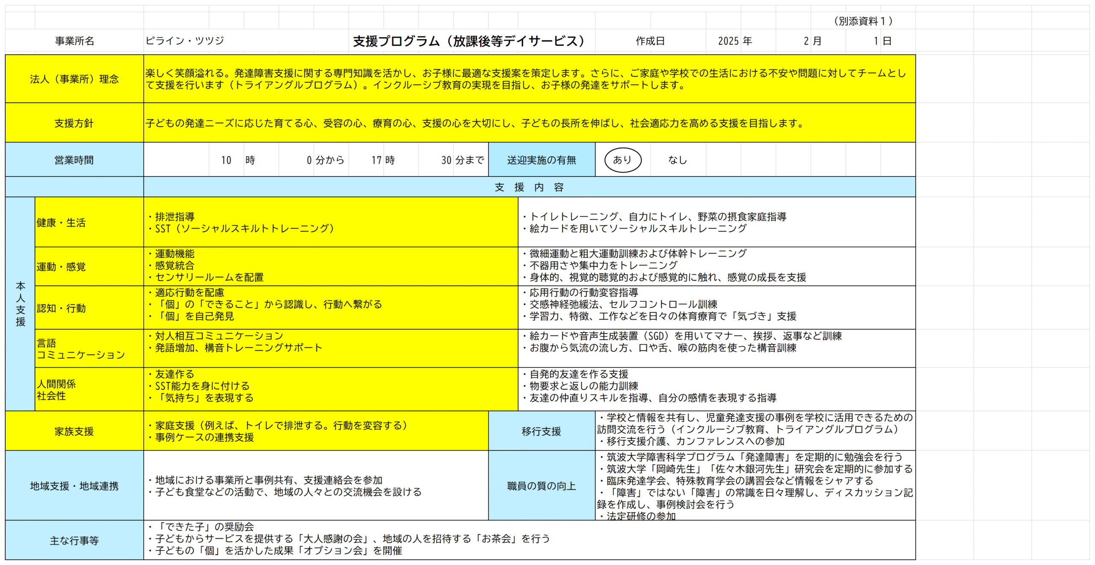Viewport: 1095px width, 565px height.
Task: Click the 0 分から minutes cell
Action: [326, 160]
